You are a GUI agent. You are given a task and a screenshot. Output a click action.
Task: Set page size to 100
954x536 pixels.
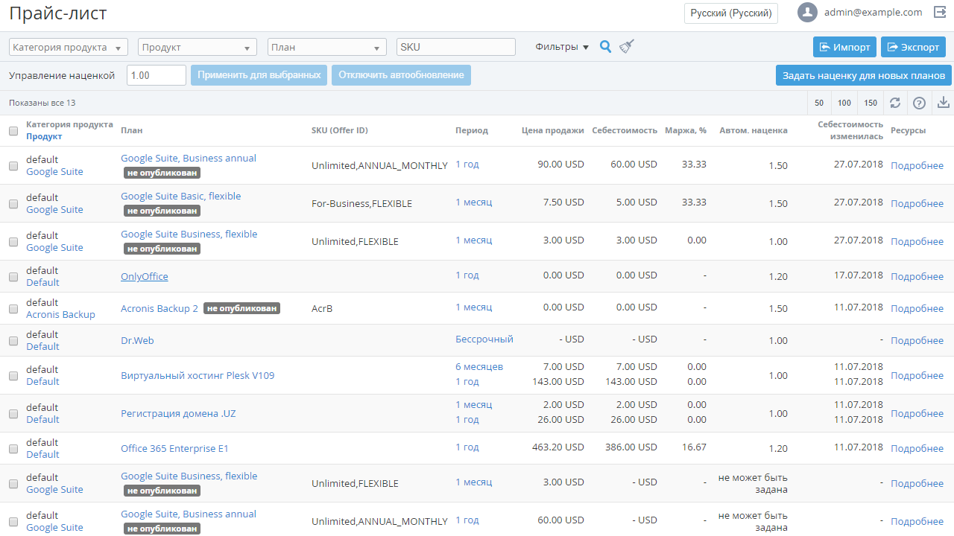(x=844, y=103)
